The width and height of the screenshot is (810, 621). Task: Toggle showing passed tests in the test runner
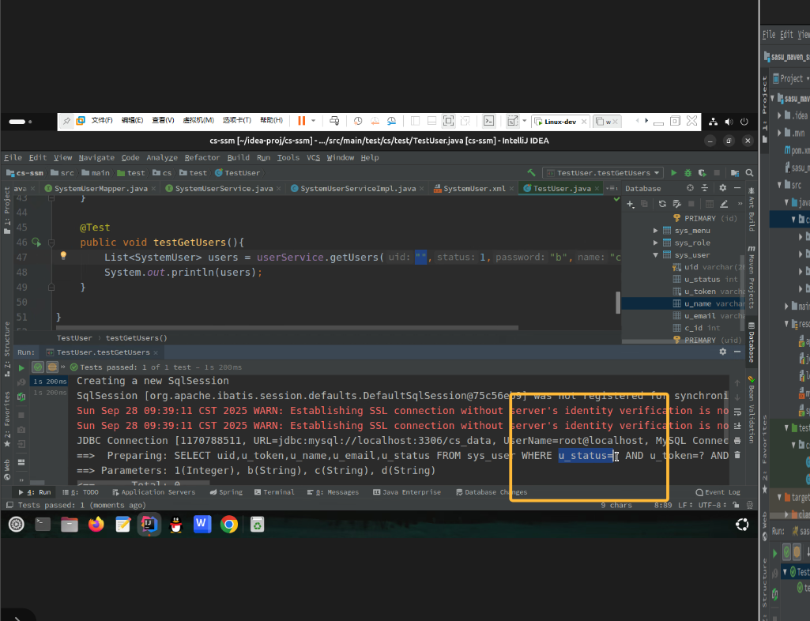coord(37,367)
